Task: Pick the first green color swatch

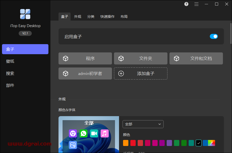Action: (x=177, y=143)
